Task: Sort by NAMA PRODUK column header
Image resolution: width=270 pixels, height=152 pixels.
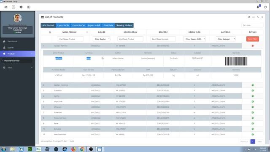Action: [x=69, y=32]
